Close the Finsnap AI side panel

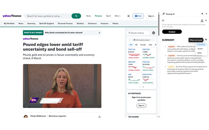click(x=206, y=14)
